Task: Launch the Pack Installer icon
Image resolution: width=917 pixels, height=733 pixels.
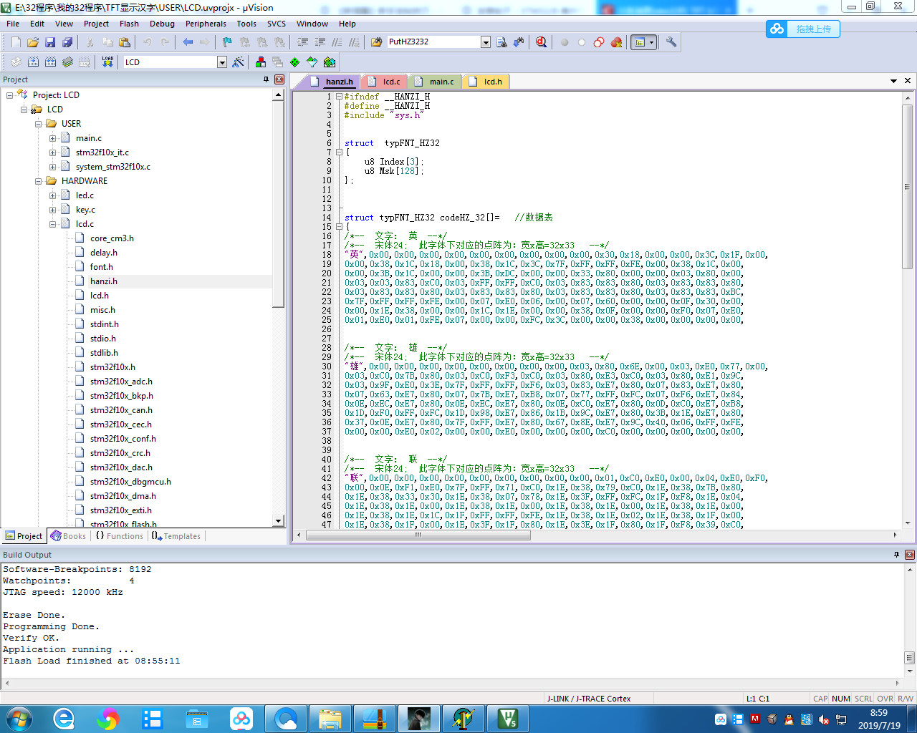Action: pos(330,62)
